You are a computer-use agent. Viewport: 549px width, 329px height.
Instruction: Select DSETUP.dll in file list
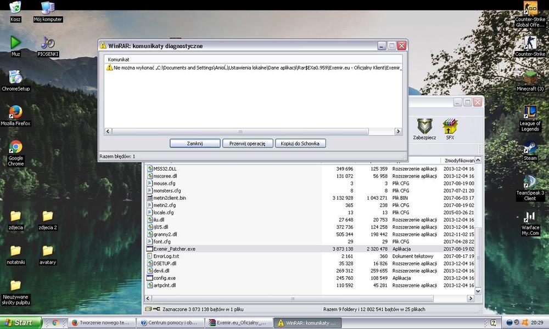(x=310, y=264)
